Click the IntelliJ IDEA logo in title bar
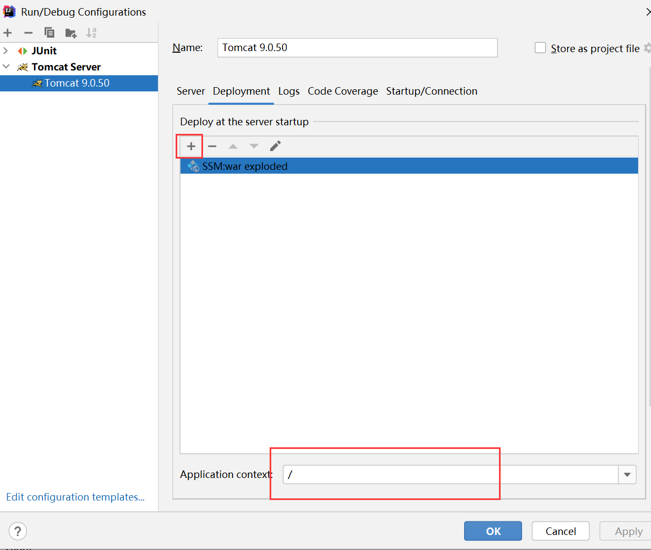 tap(9, 11)
